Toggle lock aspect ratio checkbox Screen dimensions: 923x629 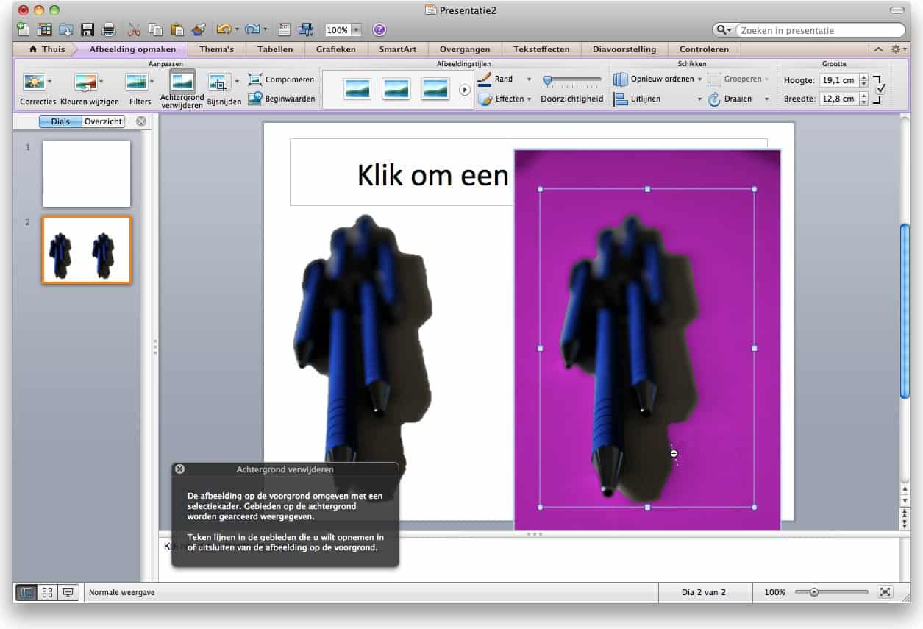tap(881, 89)
